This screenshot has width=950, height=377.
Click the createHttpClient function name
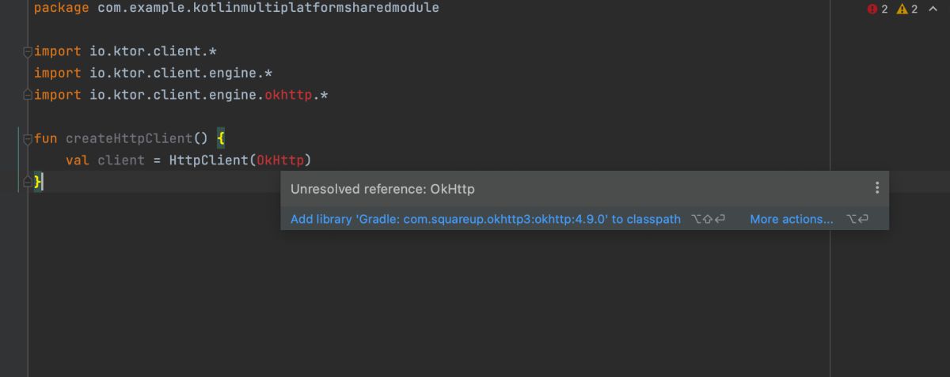[129, 138]
